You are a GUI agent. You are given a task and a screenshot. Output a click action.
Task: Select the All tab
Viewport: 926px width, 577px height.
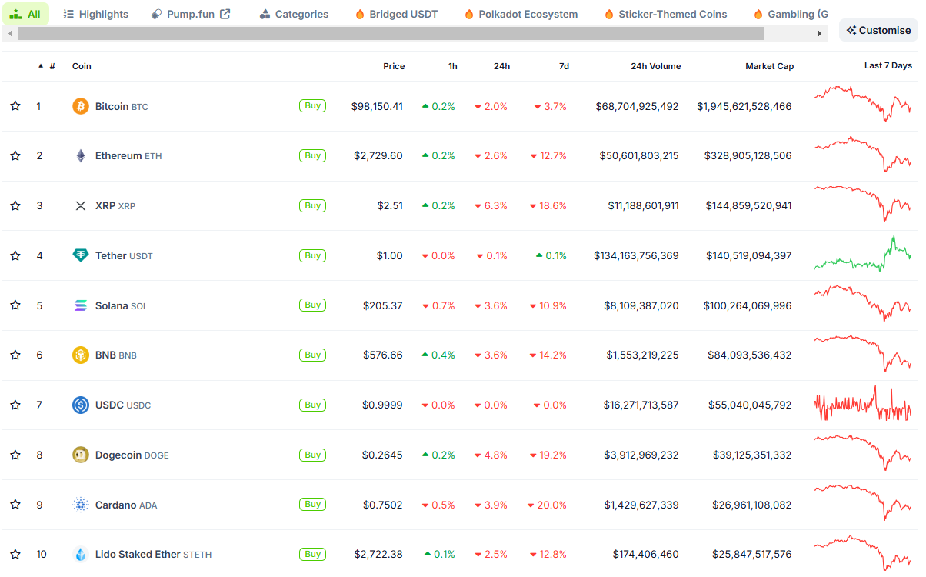coord(25,14)
